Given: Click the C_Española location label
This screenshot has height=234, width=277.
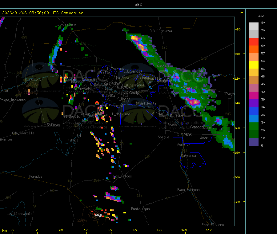Looking at the screenshot, I should (x=133, y=71).
